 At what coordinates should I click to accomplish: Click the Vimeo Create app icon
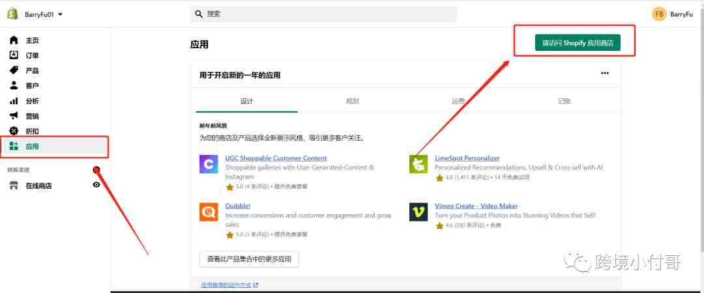pyautogui.click(x=418, y=212)
